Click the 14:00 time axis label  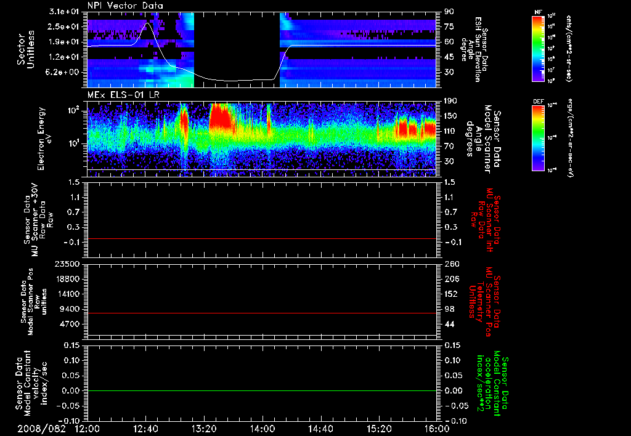[263, 429]
